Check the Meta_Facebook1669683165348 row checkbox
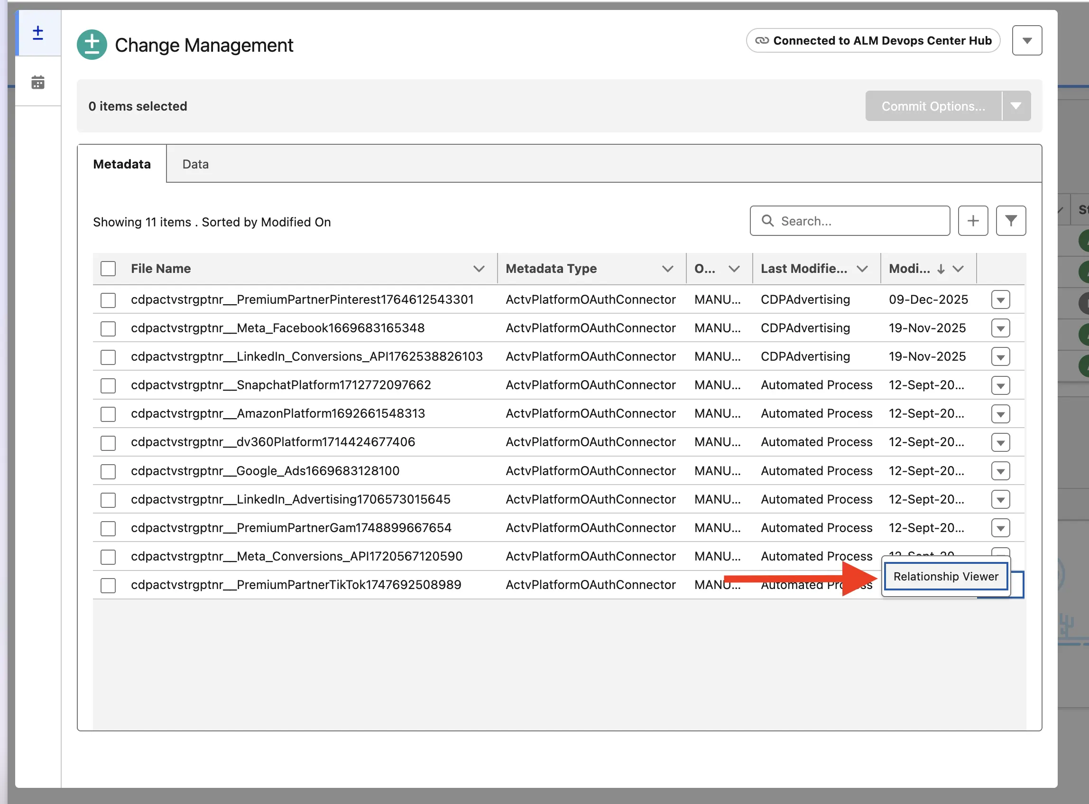Screen dimensions: 1089x804 click(x=108, y=328)
